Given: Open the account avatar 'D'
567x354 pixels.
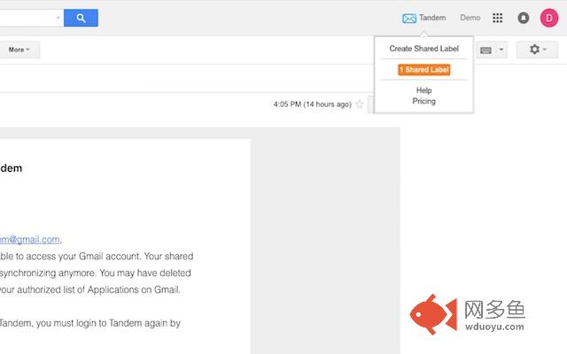Looking at the screenshot, I should click(548, 18).
